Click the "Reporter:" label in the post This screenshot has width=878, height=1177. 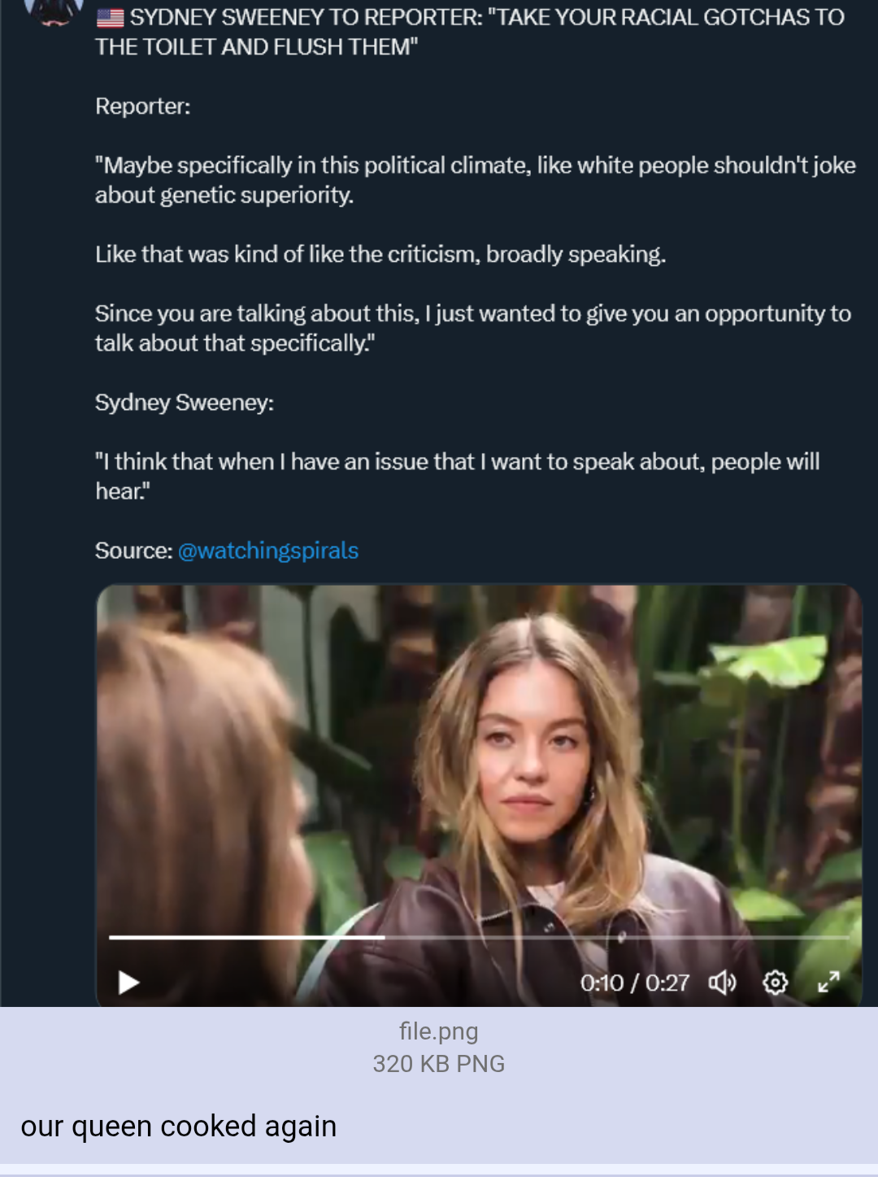pyautogui.click(x=143, y=107)
